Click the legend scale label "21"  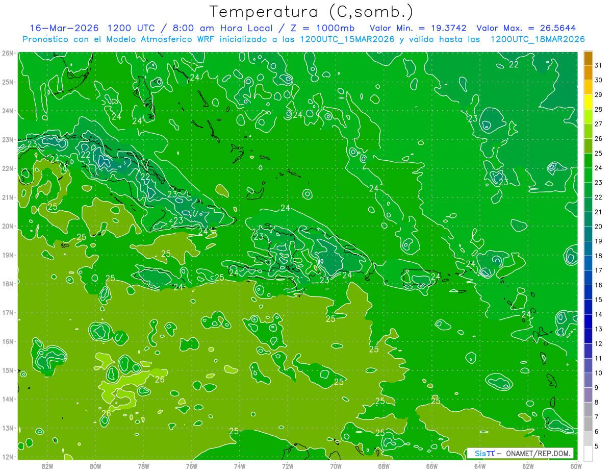tap(598, 212)
